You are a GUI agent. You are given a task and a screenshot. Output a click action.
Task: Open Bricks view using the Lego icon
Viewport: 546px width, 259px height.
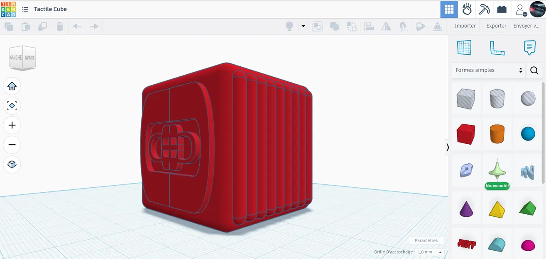coord(502,9)
